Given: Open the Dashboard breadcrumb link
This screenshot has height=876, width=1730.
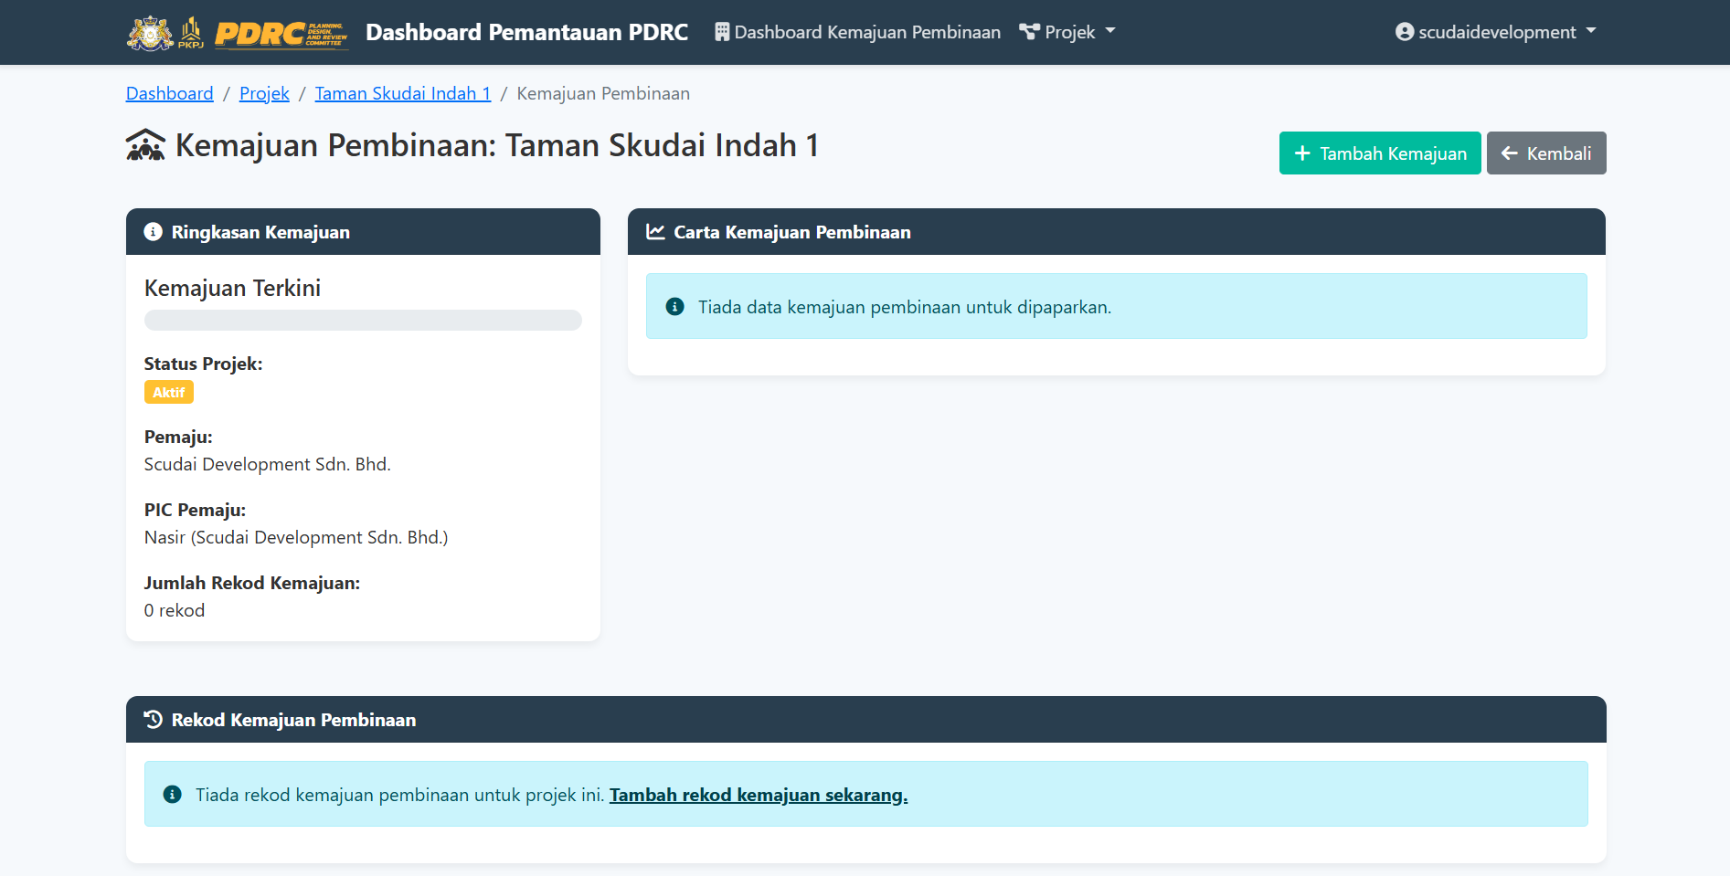Looking at the screenshot, I should point(169,93).
